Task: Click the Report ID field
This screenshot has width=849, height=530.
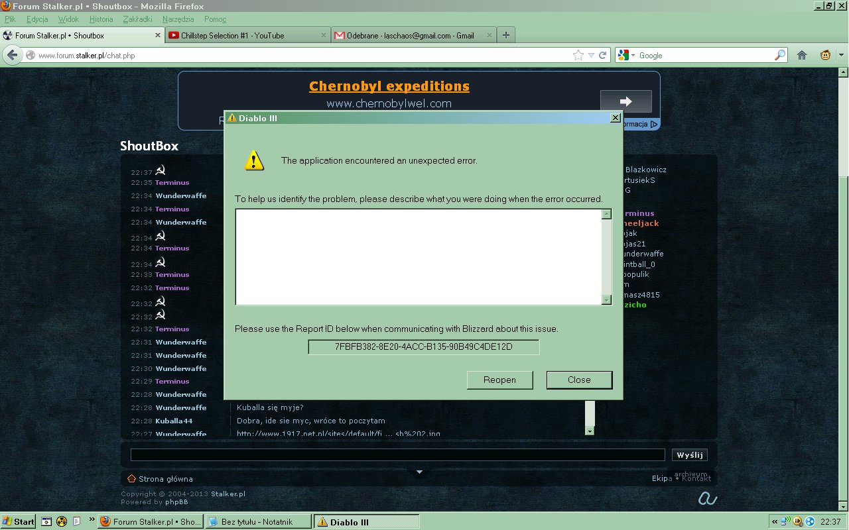Action: click(424, 347)
